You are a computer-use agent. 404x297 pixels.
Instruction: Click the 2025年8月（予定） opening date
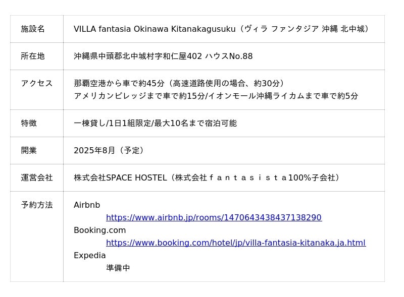pyautogui.click(x=109, y=151)
